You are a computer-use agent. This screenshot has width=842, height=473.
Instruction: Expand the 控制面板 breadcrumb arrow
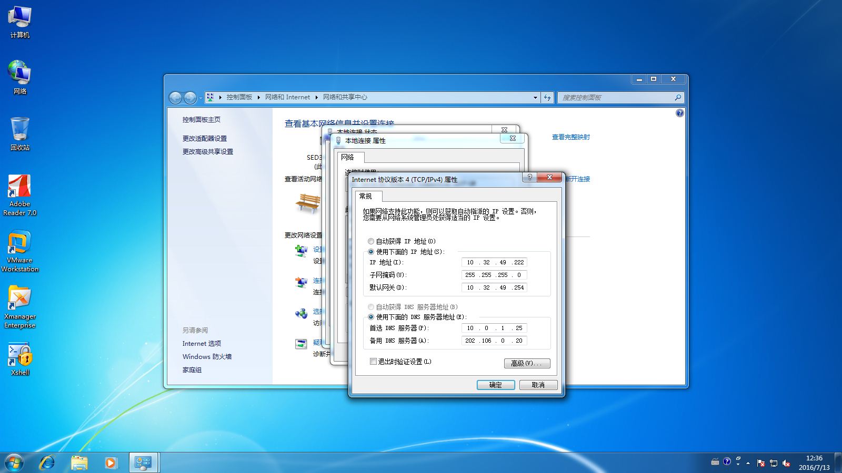pos(259,97)
